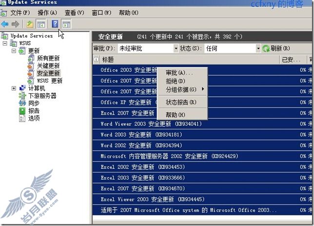Select 所有更新 in the tree
Image resolution: width=314 pixels, height=226 pixels.
point(48,58)
